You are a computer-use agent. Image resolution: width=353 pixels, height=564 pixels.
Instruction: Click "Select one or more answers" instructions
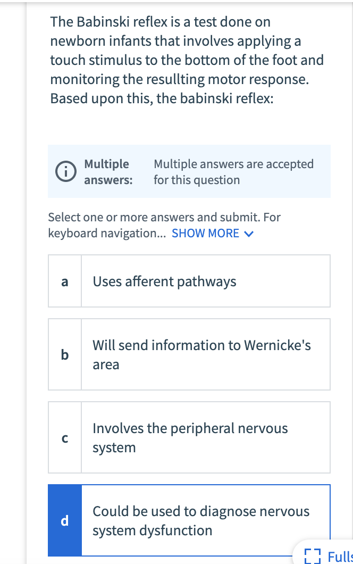tap(164, 217)
